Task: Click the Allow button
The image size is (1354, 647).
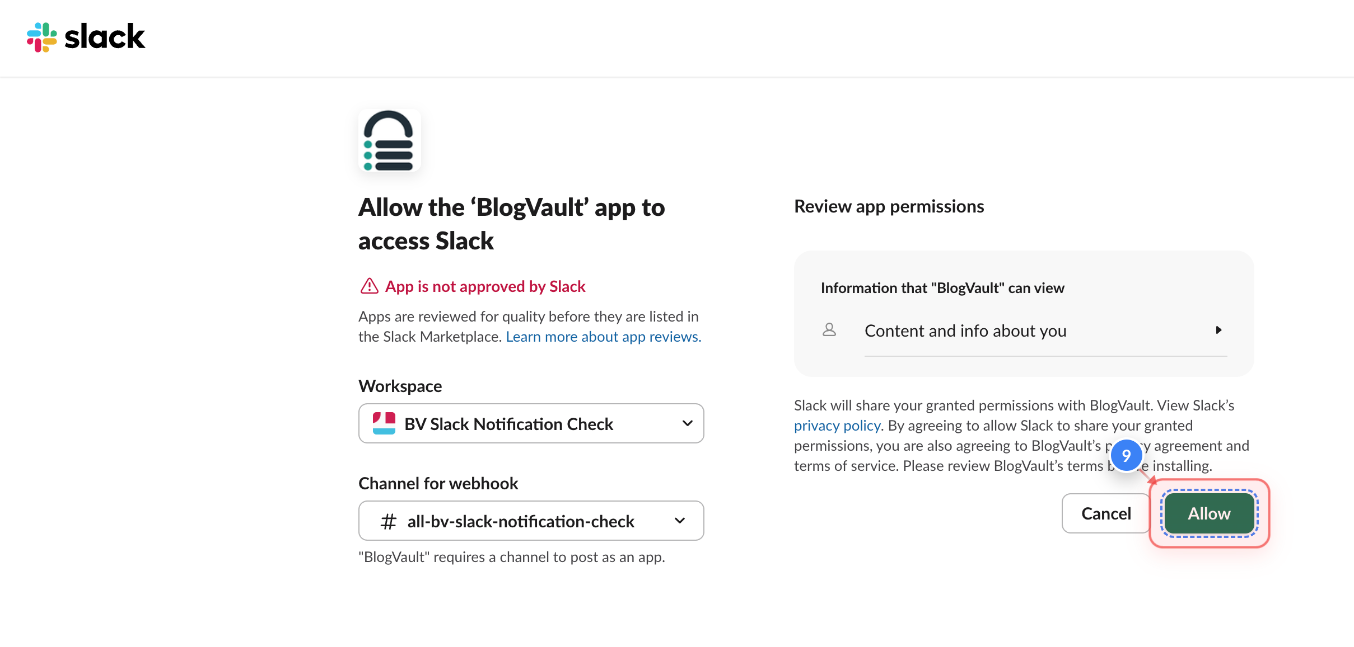Action: point(1208,513)
